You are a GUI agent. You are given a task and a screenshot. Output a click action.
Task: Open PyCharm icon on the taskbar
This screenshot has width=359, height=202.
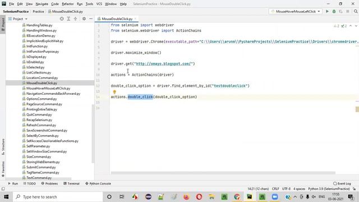(x=249, y=197)
